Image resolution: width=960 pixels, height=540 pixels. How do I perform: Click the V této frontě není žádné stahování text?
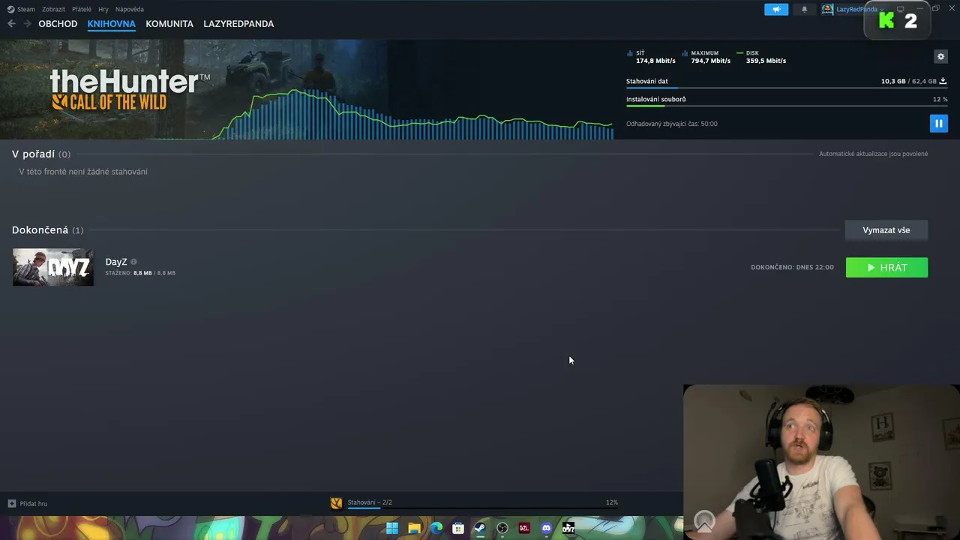pyautogui.click(x=83, y=172)
